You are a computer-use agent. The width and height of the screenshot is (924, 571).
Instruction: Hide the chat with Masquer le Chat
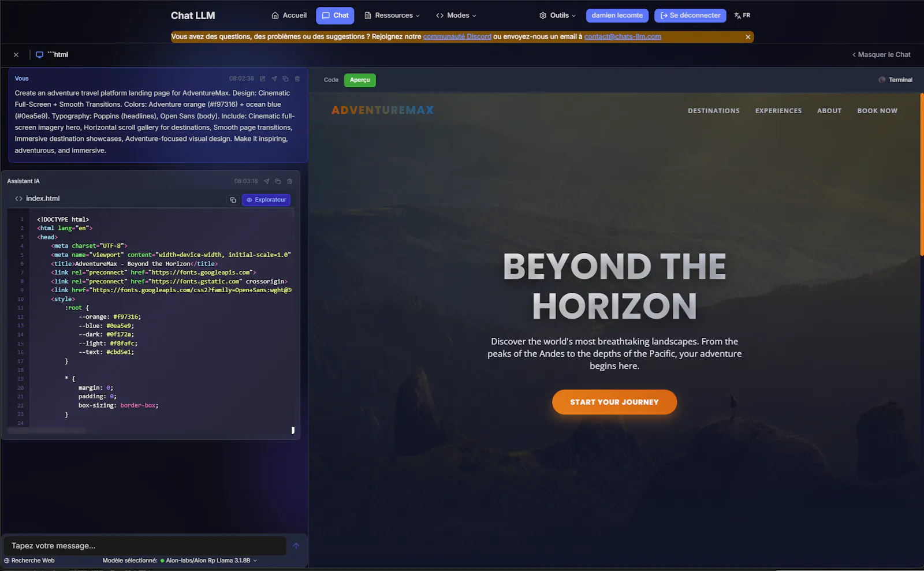881,55
